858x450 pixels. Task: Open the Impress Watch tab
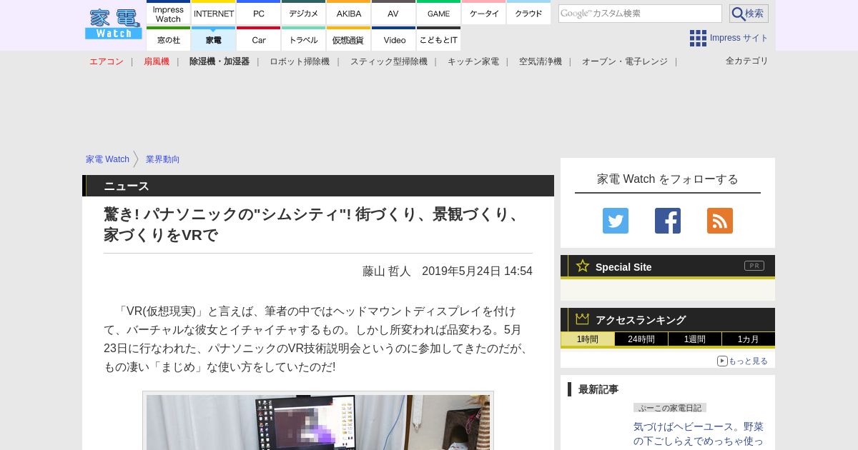coord(169,13)
